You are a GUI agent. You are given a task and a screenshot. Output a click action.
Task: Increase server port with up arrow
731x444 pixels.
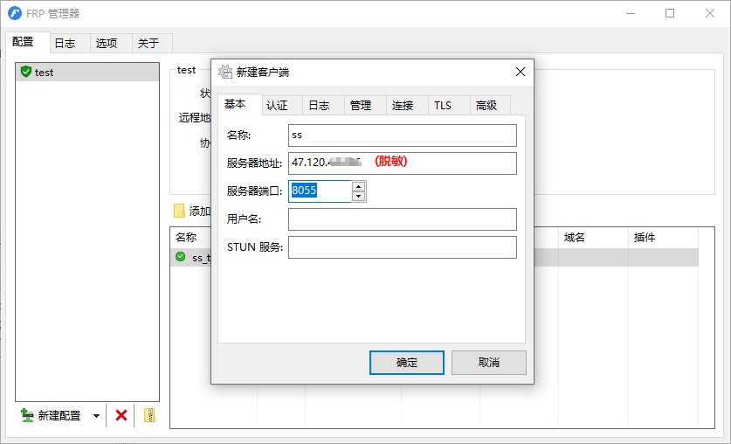tap(358, 185)
